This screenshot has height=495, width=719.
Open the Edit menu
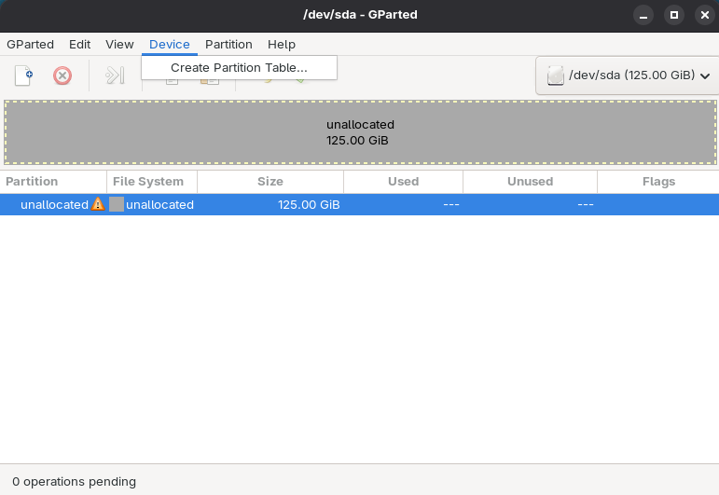tap(79, 44)
